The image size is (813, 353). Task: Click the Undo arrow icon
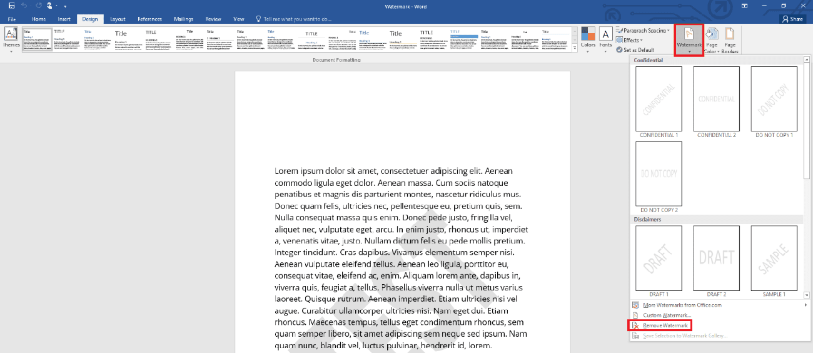pyautogui.click(x=25, y=6)
